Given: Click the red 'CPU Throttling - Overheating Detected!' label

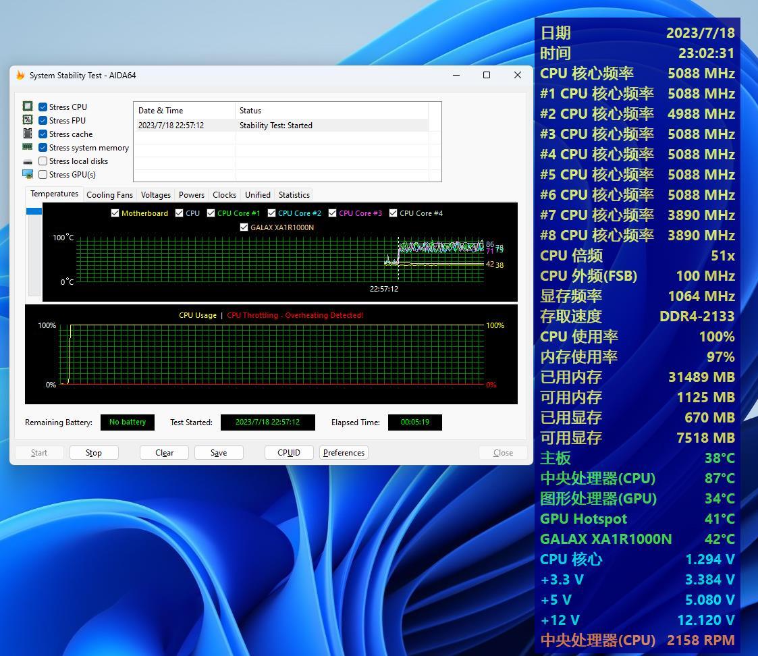Looking at the screenshot, I should [295, 315].
